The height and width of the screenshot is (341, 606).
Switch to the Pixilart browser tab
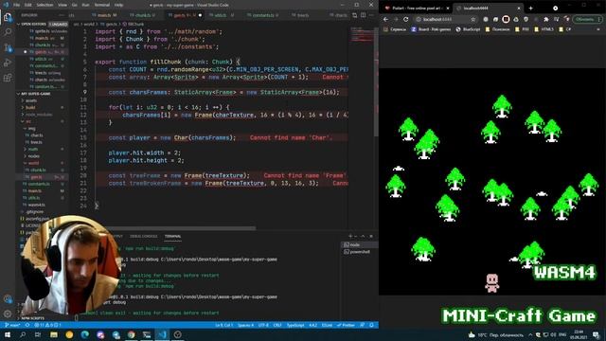416,9
